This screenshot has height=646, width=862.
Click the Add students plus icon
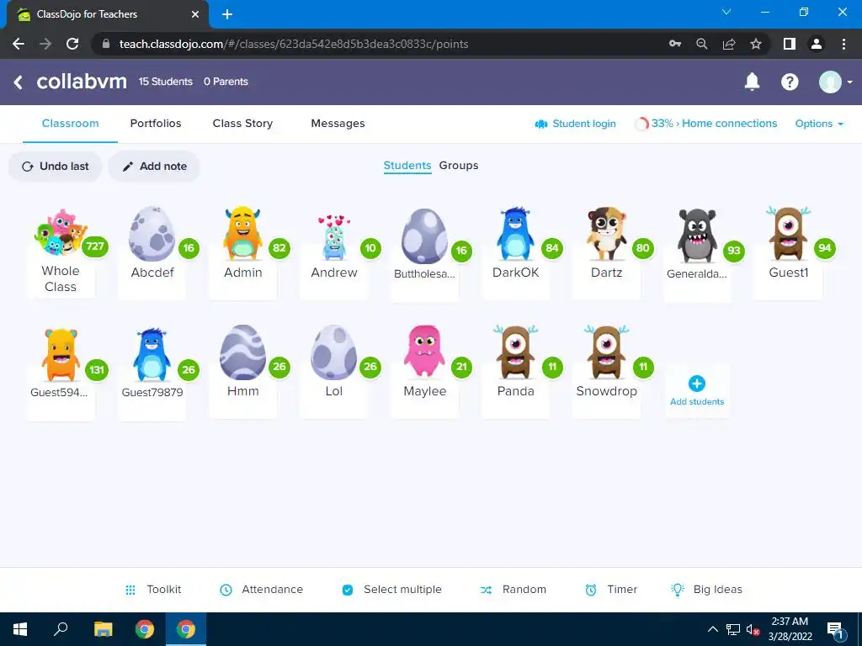696,384
